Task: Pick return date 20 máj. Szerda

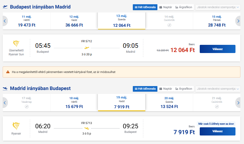Action: coord(170,102)
